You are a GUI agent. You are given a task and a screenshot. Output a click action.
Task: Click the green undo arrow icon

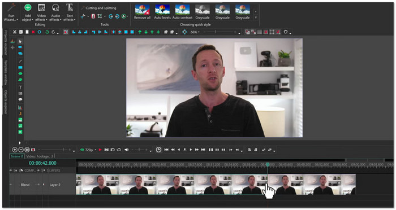pyautogui.click(x=47, y=32)
